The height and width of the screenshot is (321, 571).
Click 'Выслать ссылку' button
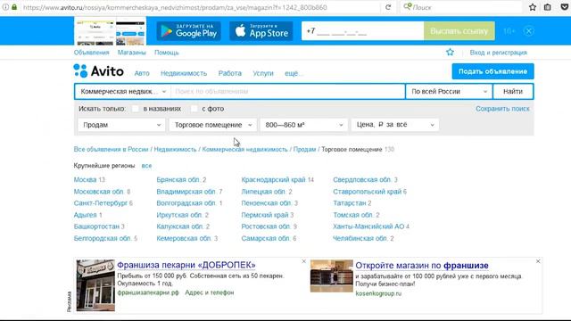(x=459, y=31)
